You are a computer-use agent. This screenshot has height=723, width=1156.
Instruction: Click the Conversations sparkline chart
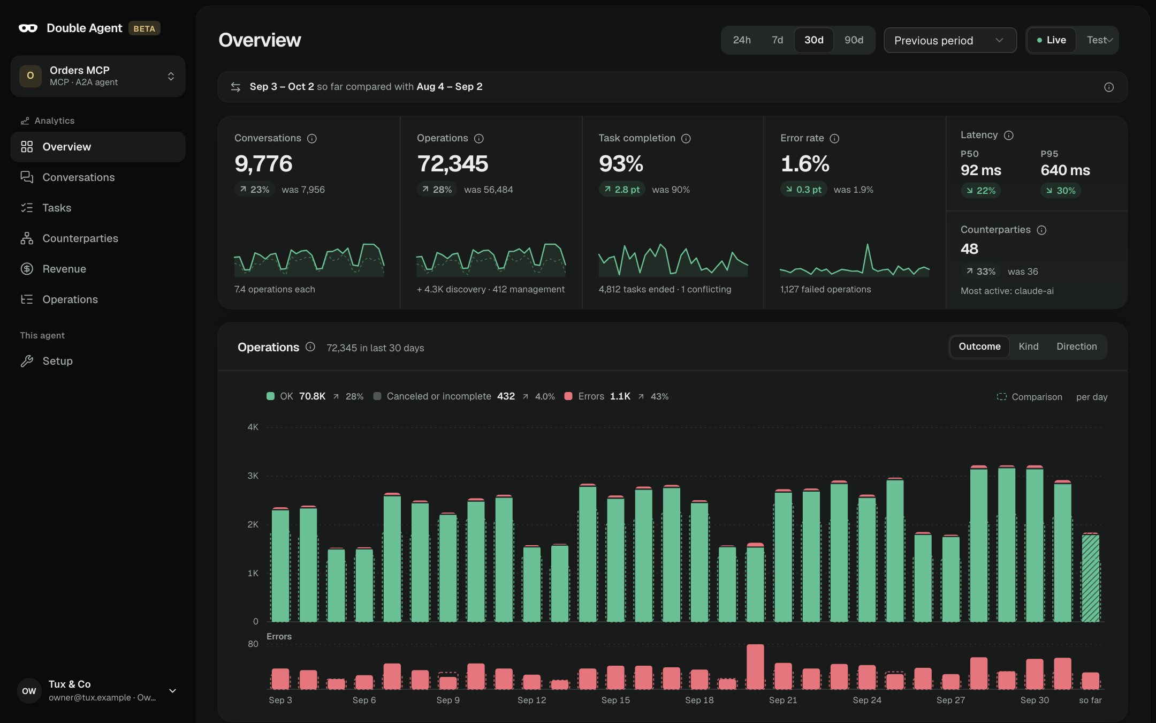tap(309, 260)
